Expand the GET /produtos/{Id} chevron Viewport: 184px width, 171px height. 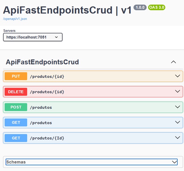pos(177,138)
